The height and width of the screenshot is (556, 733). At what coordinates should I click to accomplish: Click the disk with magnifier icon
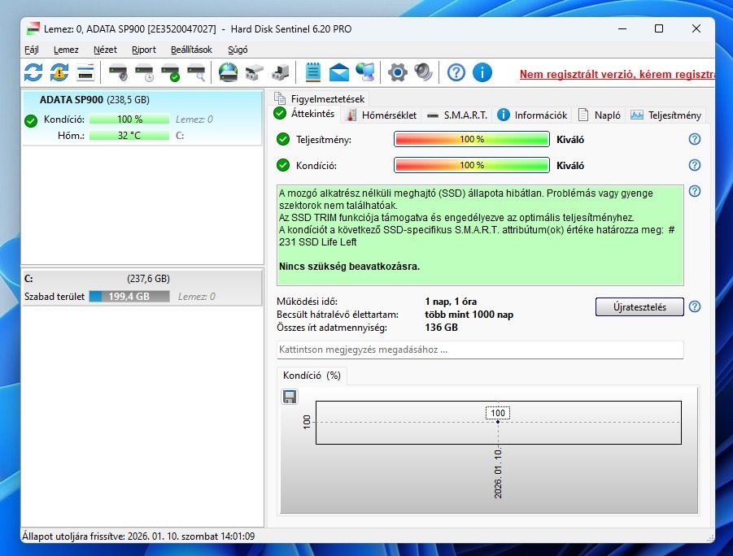point(196,73)
